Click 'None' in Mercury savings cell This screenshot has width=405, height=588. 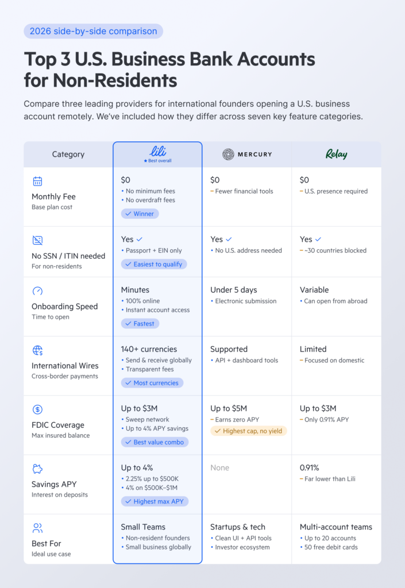tap(220, 467)
